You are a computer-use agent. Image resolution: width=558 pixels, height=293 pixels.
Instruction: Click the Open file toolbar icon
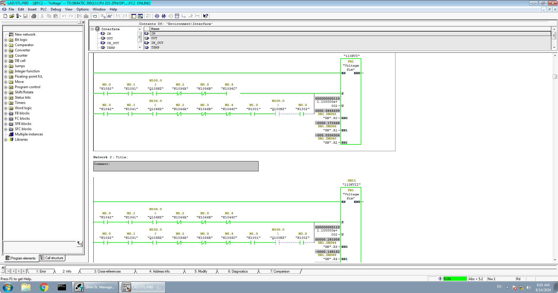[x=12, y=16]
